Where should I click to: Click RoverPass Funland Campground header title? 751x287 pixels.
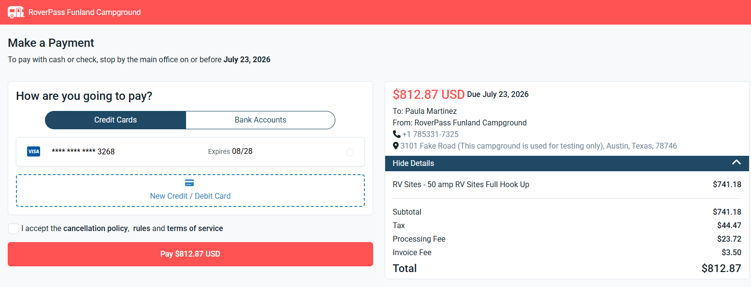pos(85,12)
